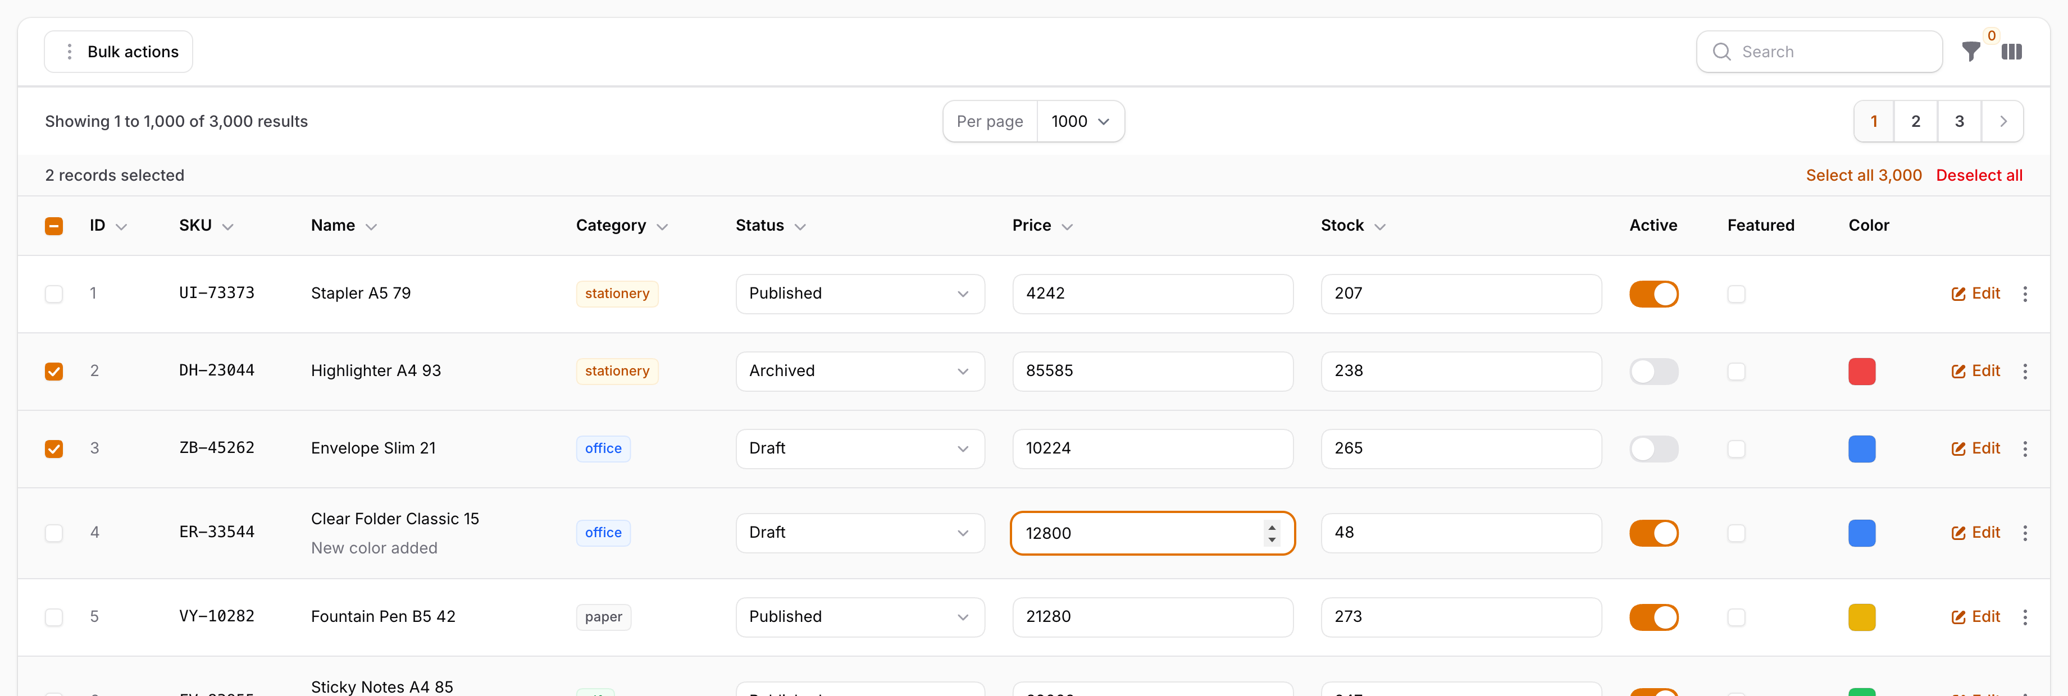Uncheck the row checkbox for Envelope Slim 21
Image resolution: width=2068 pixels, height=696 pixels.
[54, 449]
